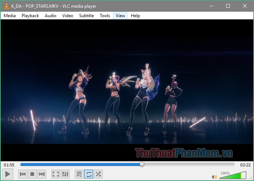Click elapsed time 01:55 label
The height and width of the screenshot is (181, 254).
point(9,165)
